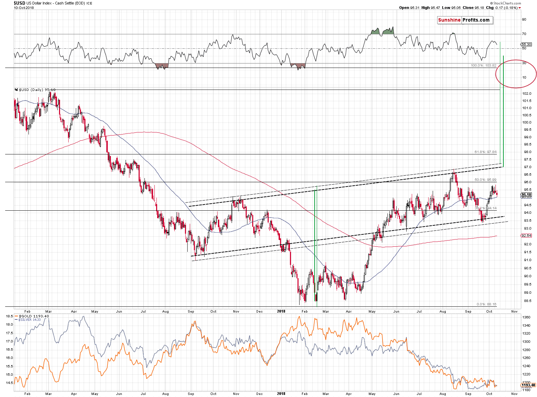Select the 'Close 95.18' value in the header
537x397 pixels.
pyautogui.click(x=473, y=8)
